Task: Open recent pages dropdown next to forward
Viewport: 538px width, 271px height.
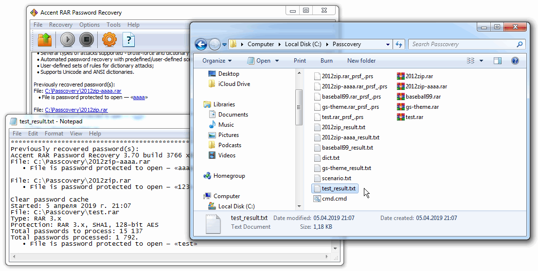Action: tap(224, 45)
